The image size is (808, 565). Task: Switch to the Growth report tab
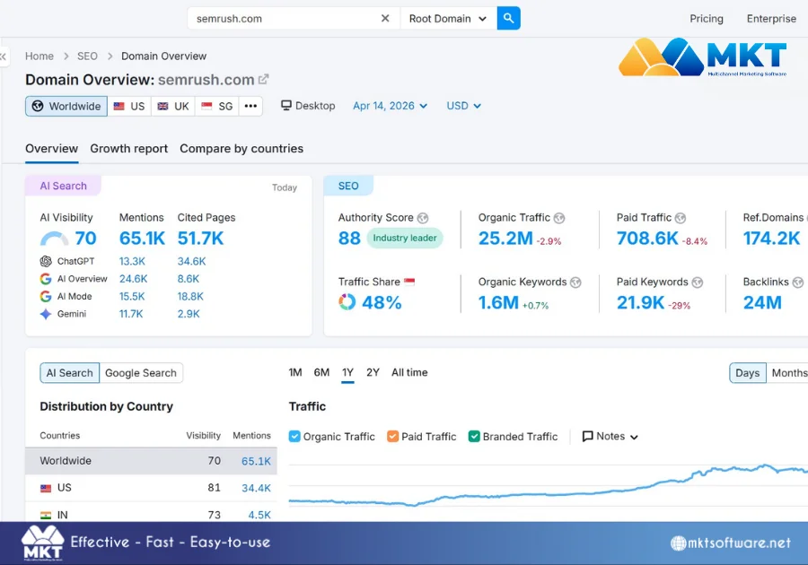point(128,149)
